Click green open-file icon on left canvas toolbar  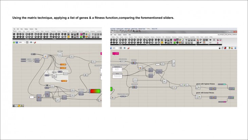point(14,42)
